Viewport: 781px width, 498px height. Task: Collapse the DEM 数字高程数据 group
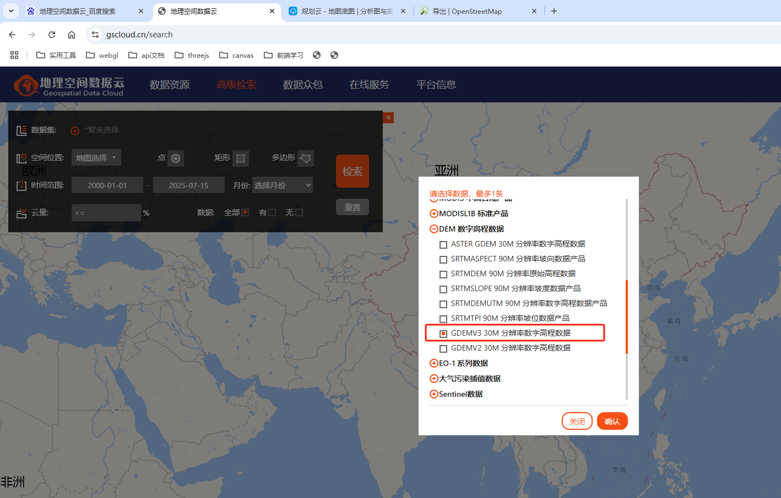[434, 229]
